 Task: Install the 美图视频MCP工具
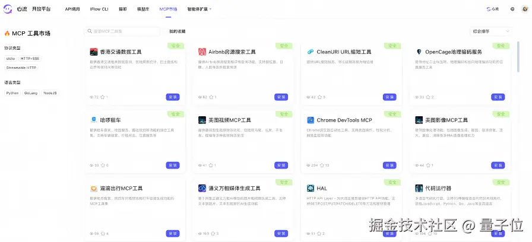[x=281, y=165]
